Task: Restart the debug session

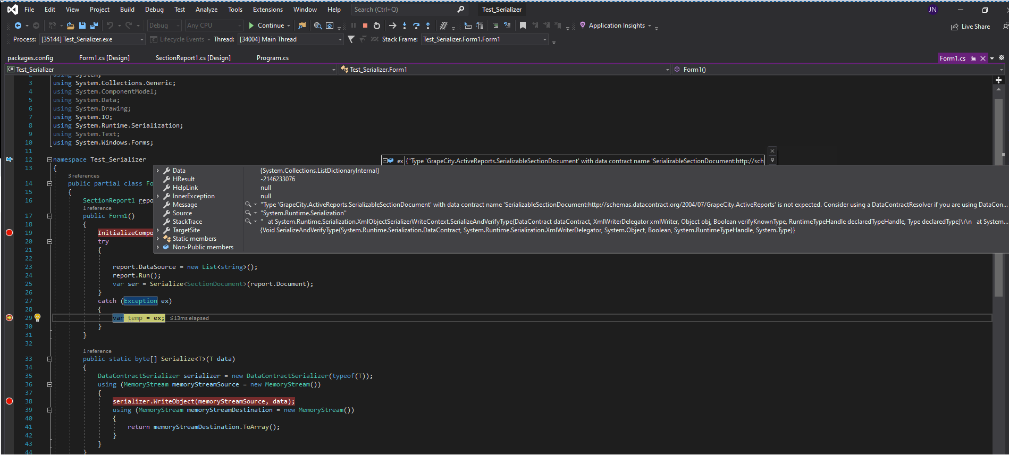Action: pyautogui.click(x=377, y=26)
